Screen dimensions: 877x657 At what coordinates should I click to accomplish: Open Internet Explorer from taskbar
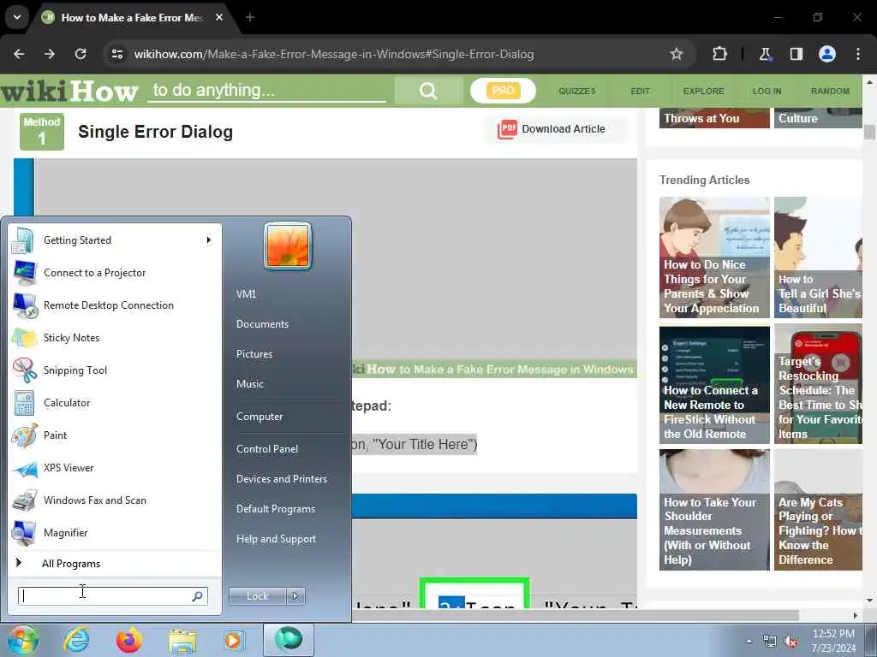click(x=76, y=640)
